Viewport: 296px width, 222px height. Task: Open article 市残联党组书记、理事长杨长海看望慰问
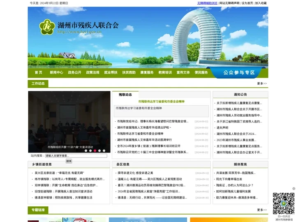coord(153,121)
